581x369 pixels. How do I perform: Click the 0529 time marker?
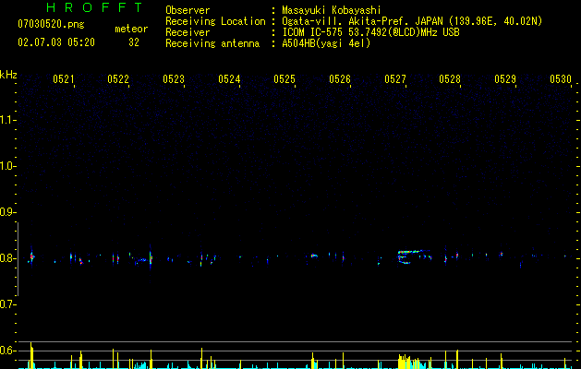coord(505,79)
